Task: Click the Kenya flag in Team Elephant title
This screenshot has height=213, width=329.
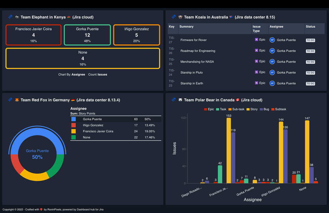Action: point(69,17)
